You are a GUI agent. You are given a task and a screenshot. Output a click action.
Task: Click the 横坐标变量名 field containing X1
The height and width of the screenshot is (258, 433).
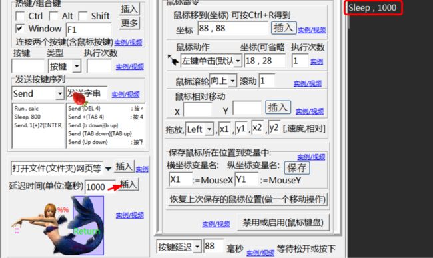pos(180,179)
